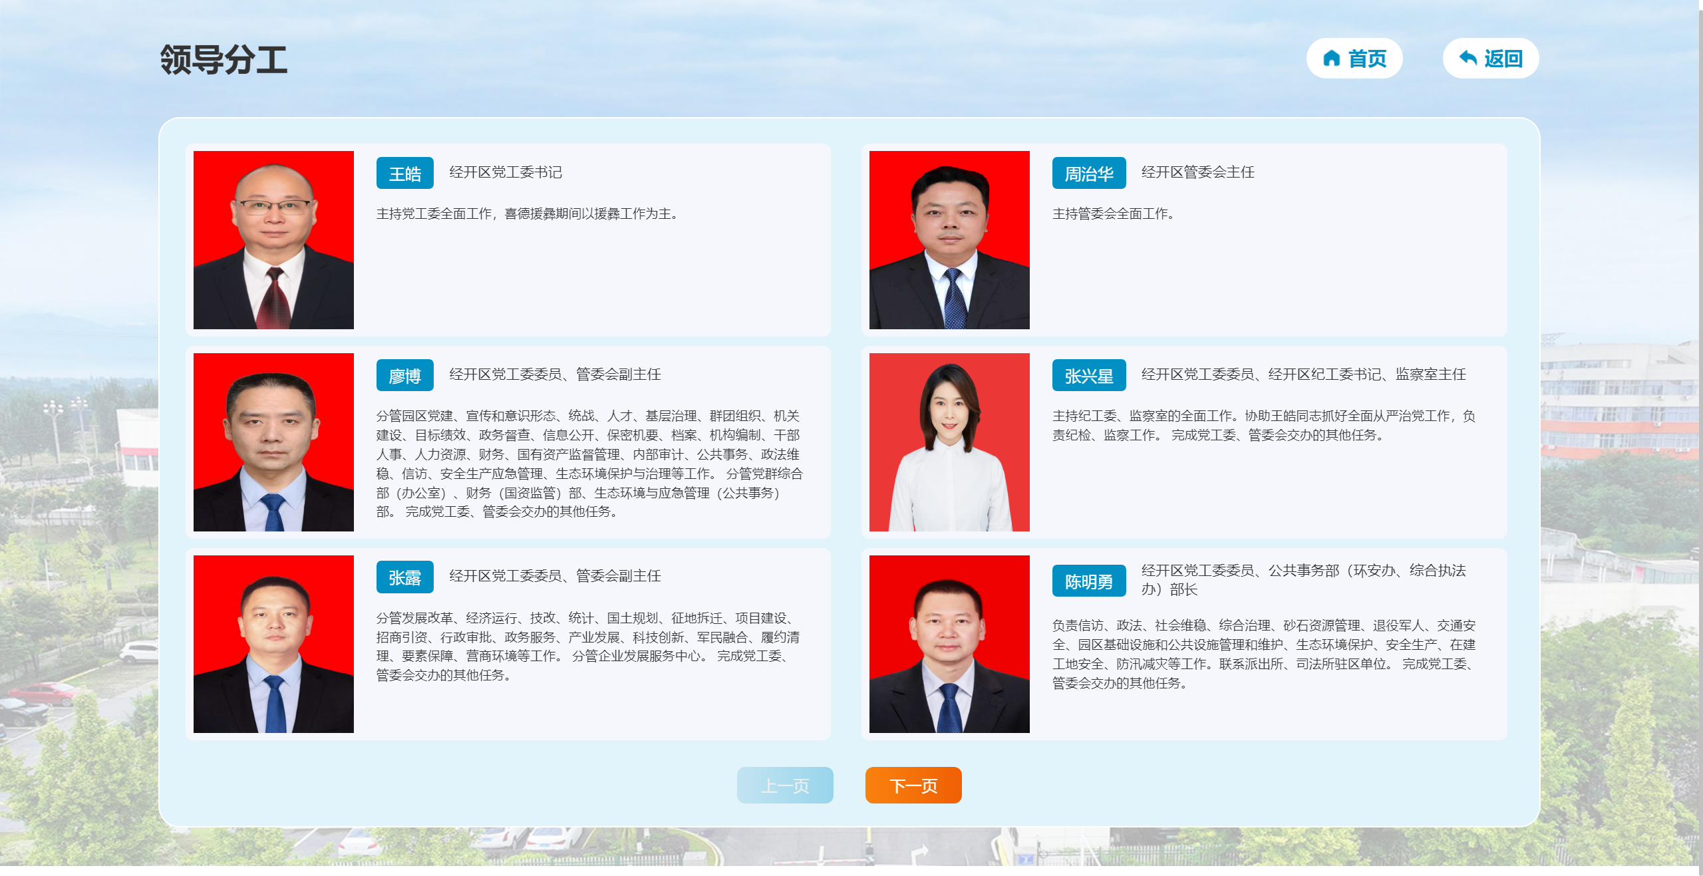Click the 领导分工 page heading
This screenshot has width=1703, height=876.
(x=224, y=60)
